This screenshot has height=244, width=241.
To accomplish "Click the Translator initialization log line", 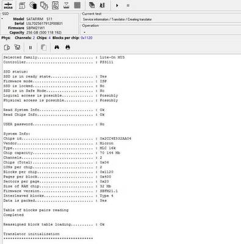I will 31,234.
